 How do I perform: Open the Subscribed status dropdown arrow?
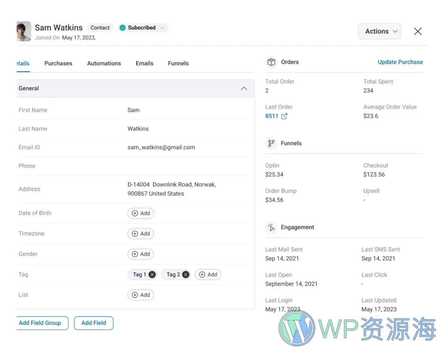[162, 28]
